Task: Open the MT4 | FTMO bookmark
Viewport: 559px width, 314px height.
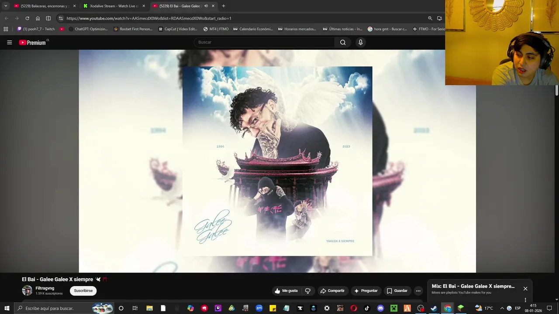Action: click(216, 29)
